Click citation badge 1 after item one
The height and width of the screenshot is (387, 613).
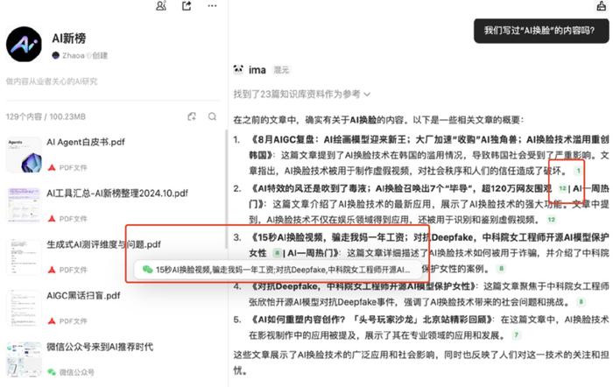(x=578, y=171)
